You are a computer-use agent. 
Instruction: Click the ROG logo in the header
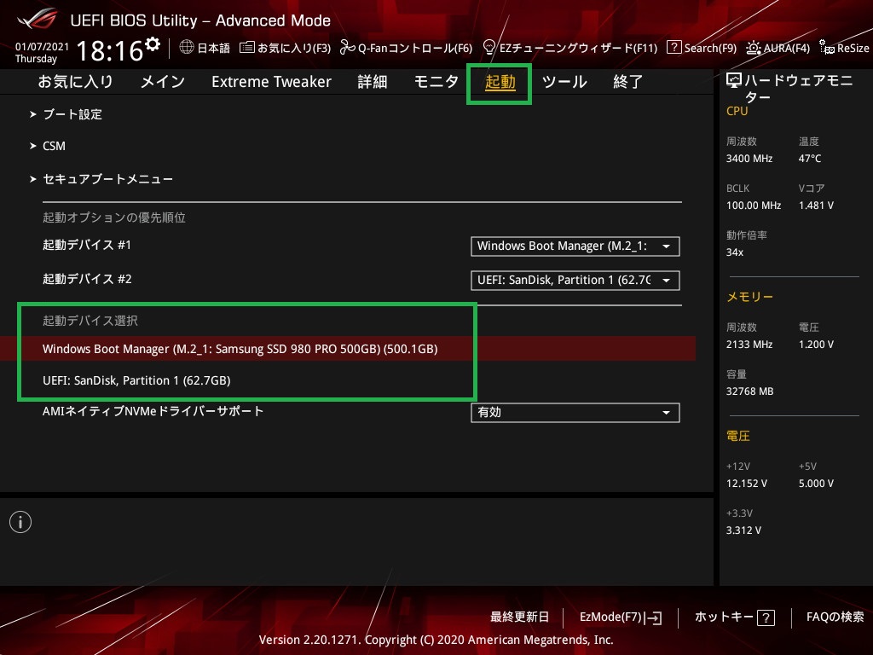point(37,19)
